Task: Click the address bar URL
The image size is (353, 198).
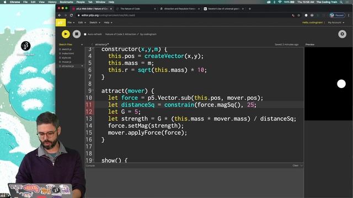Action: point(108,15)
